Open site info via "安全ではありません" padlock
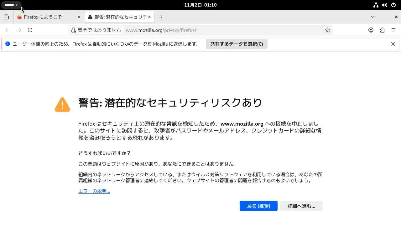The height and width of the screenshot is (250, 401). click(96, 30)
